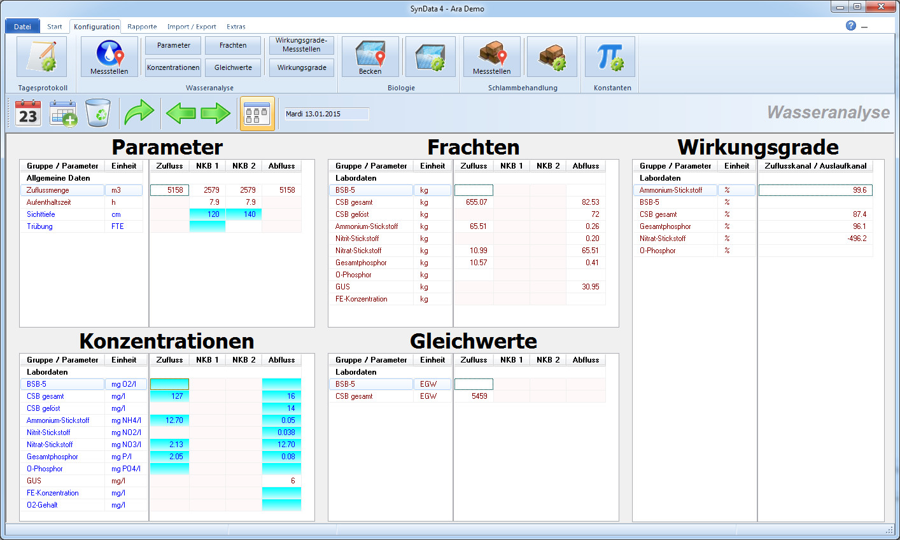Open the Extras tab
Image resolution: width=900 pixels, height=540 pixels.
coord(236,27)
